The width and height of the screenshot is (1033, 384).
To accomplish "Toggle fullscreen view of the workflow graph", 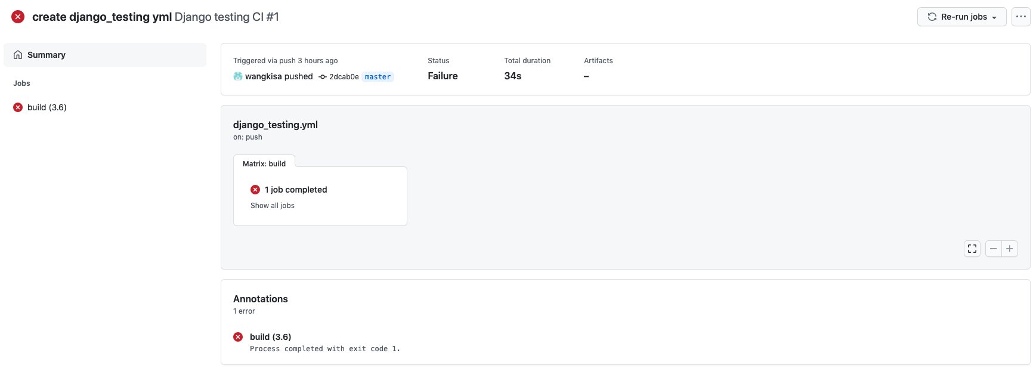I will click(972, 249).
